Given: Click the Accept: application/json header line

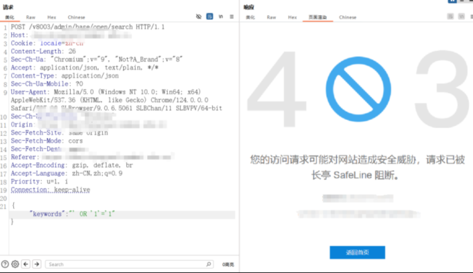Looking at the screenshot, I should 85,67.
